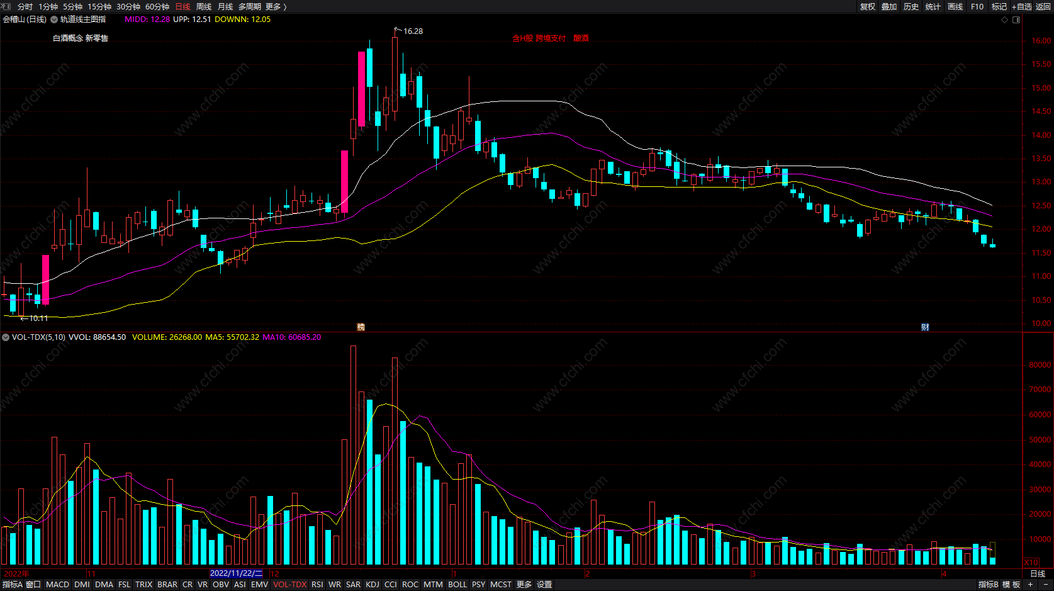The height and width of the screenshot is (591, 1054).
Task: Open indicator 设置 settings
Action: [x=544, y=585]
